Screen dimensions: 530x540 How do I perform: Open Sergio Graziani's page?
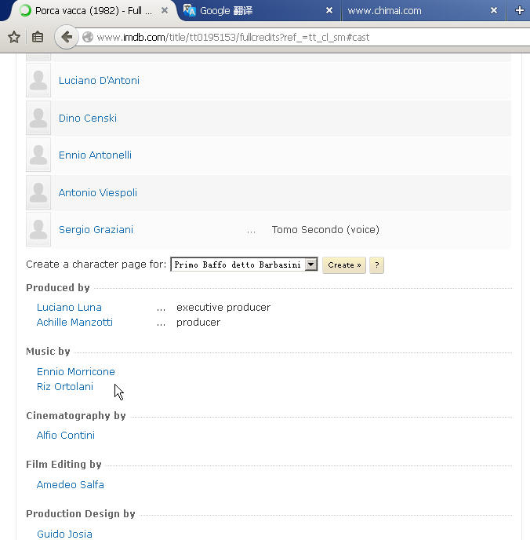click(96, 230)
